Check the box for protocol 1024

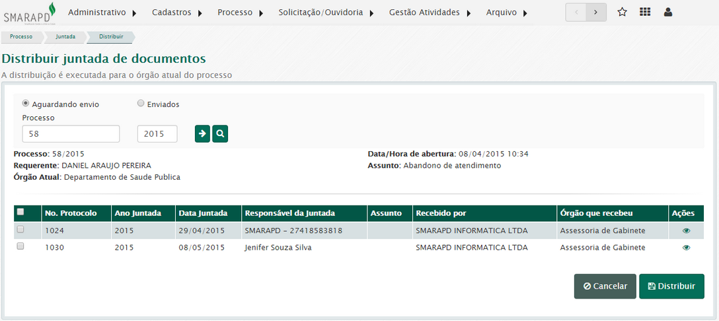(x=20, y=229)
